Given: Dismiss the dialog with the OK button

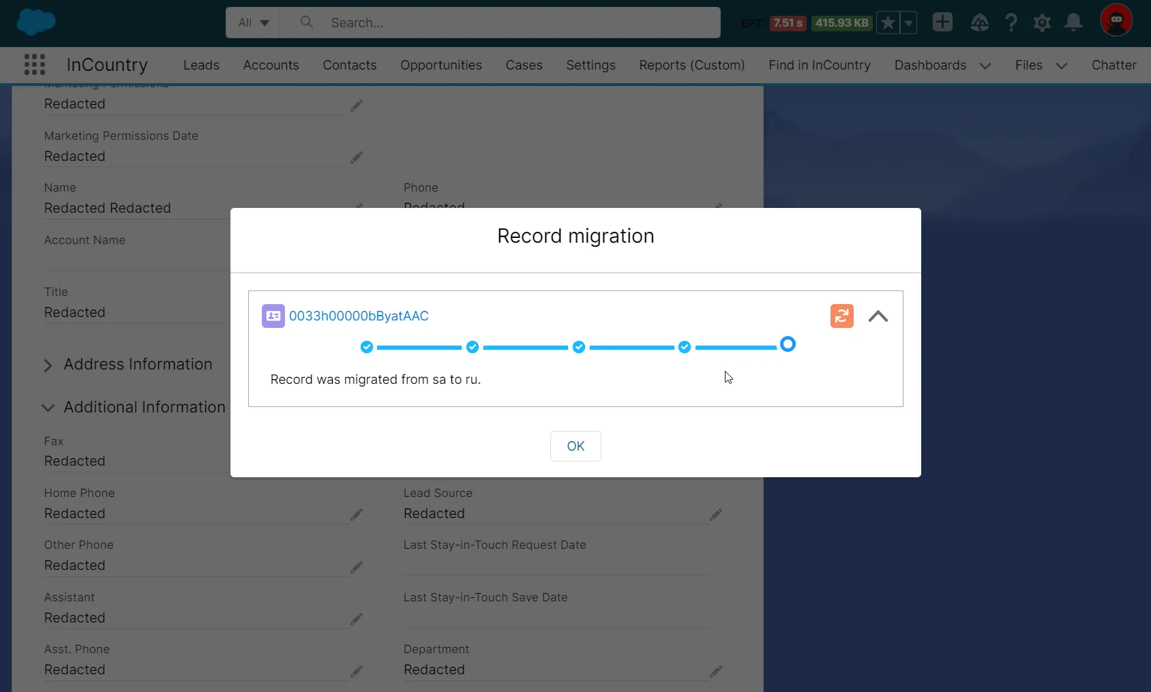Looking at the screenshot, I should click(576, 446).
